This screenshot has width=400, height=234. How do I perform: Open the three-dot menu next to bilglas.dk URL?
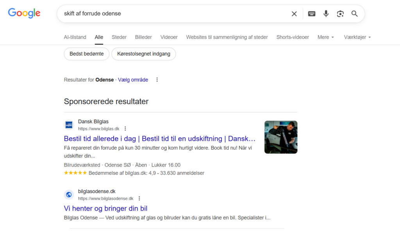click(x=125, y=129)
